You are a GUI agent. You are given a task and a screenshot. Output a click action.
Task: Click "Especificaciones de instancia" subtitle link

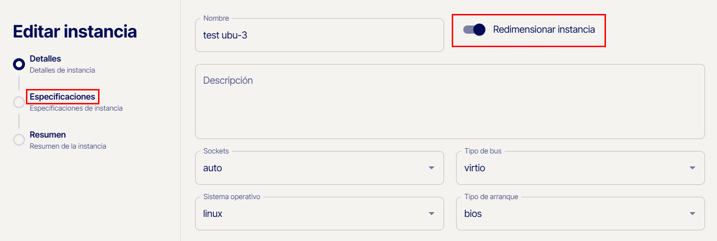click(x=76, y=108)
